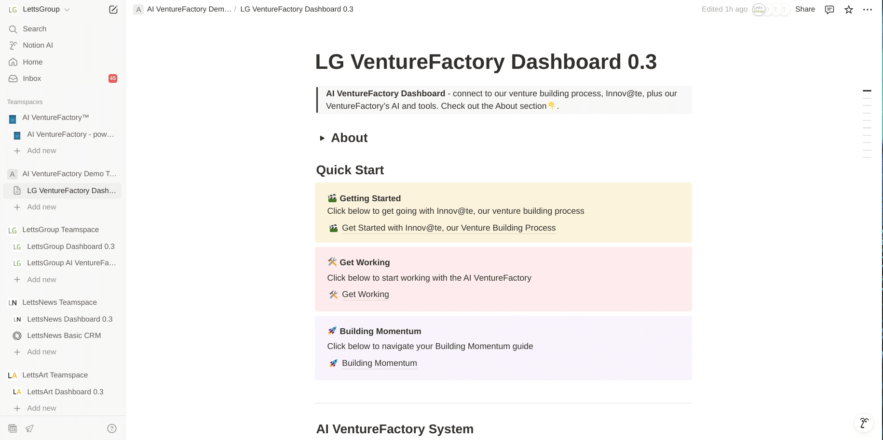Click the page title LG VentureFactory Dashboard 0.3
The height and width of the screenshot is (440, 883).
[x=486, y=62]
